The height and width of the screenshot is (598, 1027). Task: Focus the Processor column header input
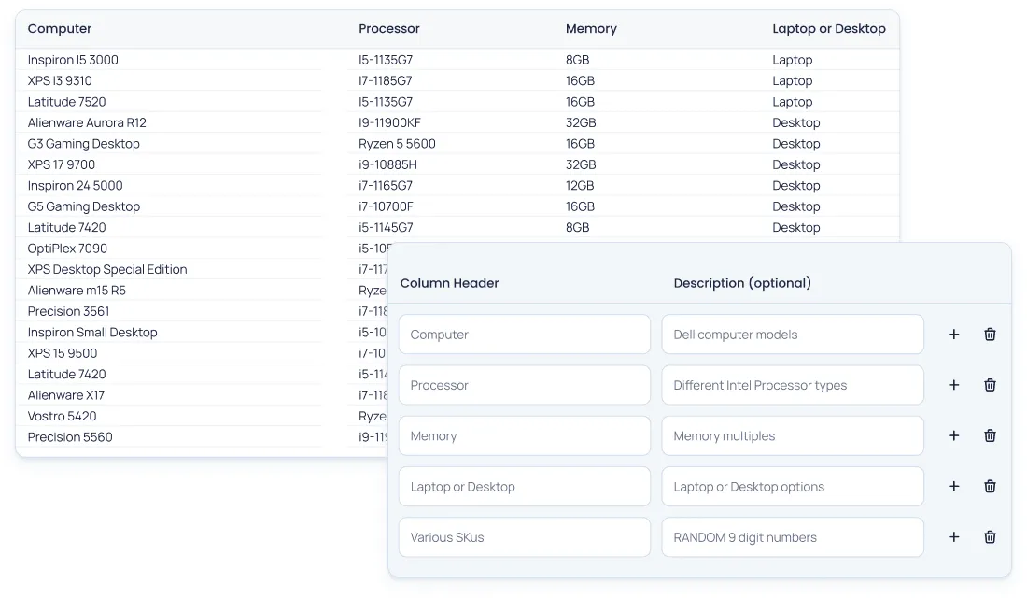pyautogui.click(x=524, y=385)
